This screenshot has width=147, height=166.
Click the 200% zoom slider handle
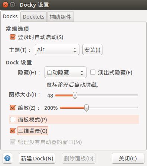[x=86, y=108]
